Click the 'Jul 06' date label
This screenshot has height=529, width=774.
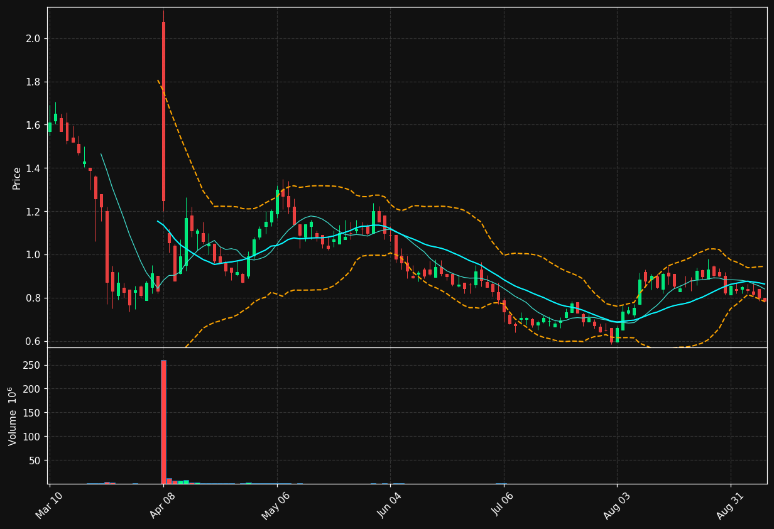pos(503,505)
